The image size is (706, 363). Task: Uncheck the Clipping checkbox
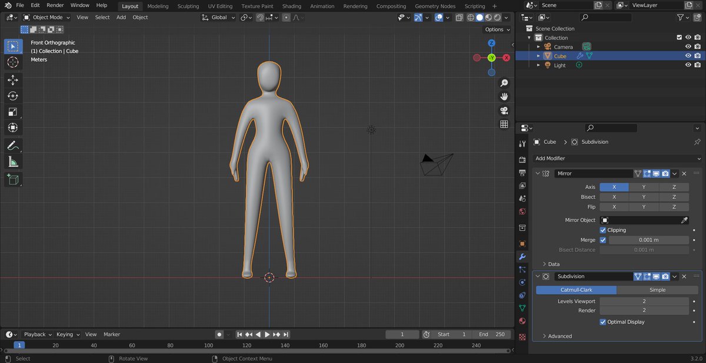click(x=603, y=230)
